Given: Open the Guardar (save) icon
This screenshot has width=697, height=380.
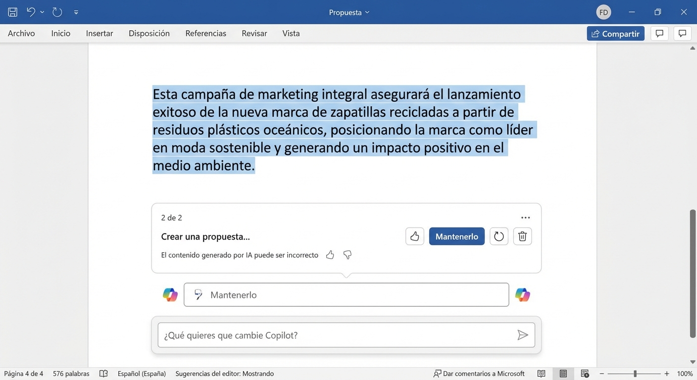Looking at the screenshot, I should (x=12, y=12).
